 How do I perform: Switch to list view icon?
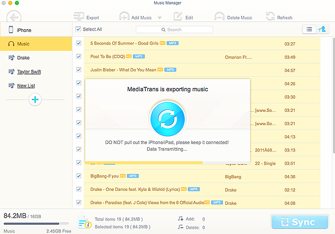[x=309, y=29]
